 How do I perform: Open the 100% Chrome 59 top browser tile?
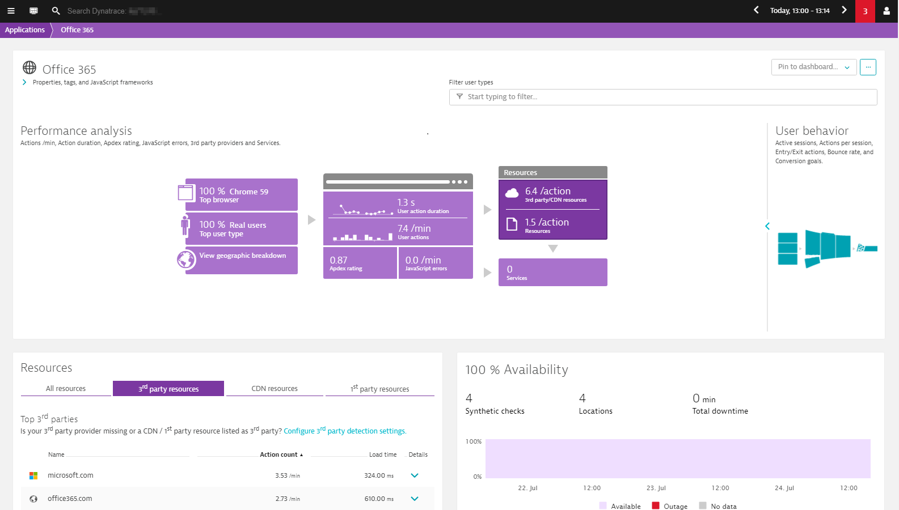click(x=242, y=194)
